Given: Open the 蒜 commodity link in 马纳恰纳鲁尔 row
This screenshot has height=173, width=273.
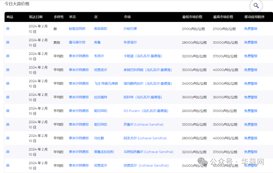Looking at the screenshot, I should [x=8, y=152].
